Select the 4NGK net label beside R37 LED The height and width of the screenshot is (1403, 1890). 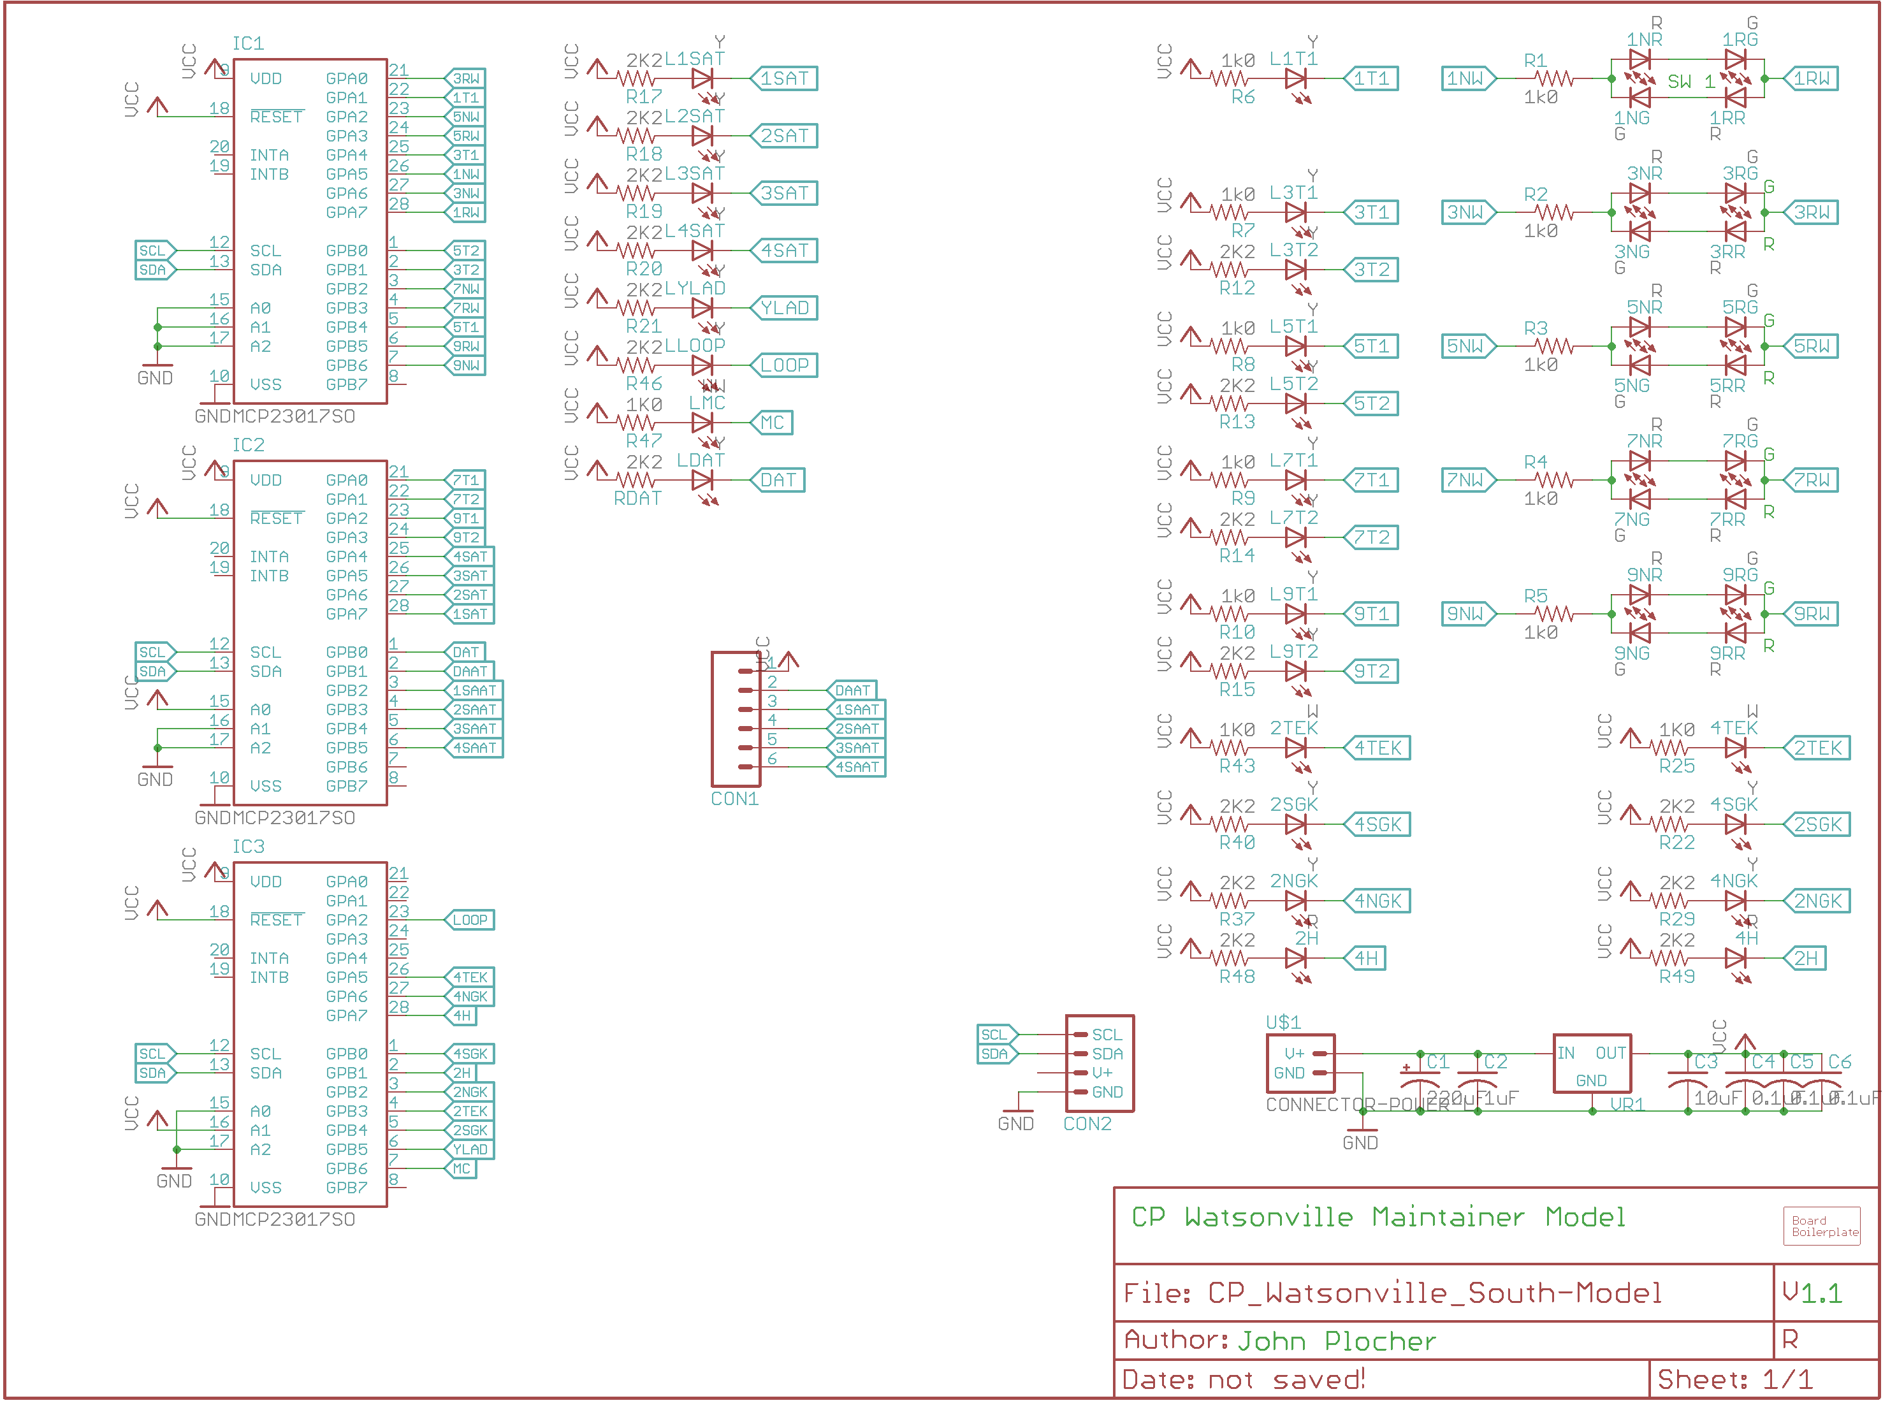tap(1376, 901)
